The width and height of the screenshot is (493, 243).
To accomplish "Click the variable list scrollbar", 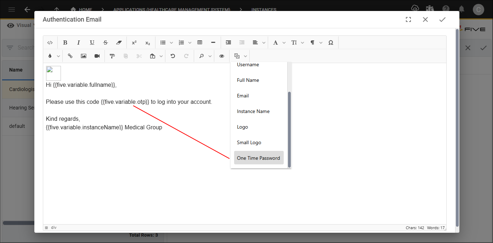I will 289,129.
